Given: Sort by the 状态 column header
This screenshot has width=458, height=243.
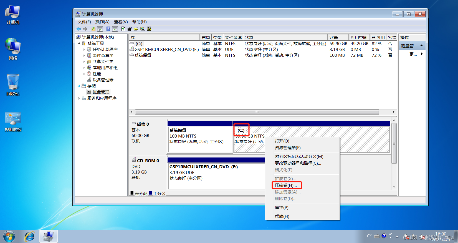Looking at the screenshot, I should (x=285, y=37).
